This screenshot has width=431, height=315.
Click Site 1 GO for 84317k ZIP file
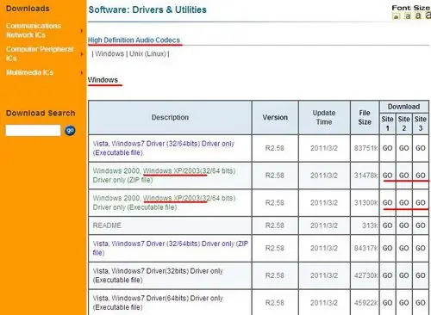tap(387, 248)
